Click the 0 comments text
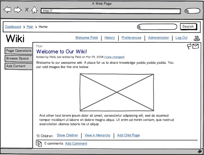The width and height of the screenshot is (204, 155). (54, 143)
